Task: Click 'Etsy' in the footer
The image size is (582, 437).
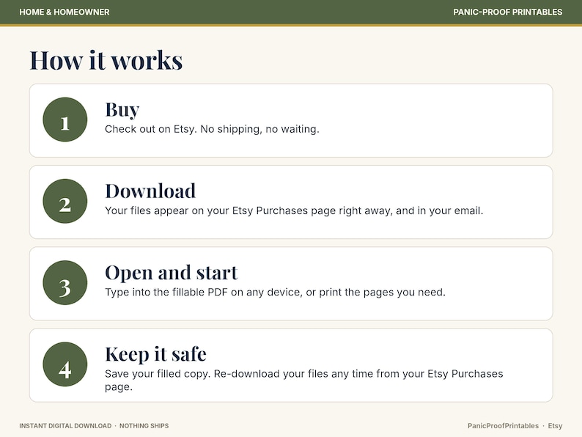Action: coord(555,426)
